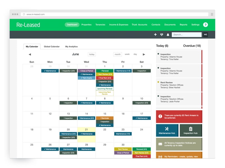This screenshot has width=225, height=168.
Task: Open the browser hamburger menu
Action: click(x=212, y=14)
